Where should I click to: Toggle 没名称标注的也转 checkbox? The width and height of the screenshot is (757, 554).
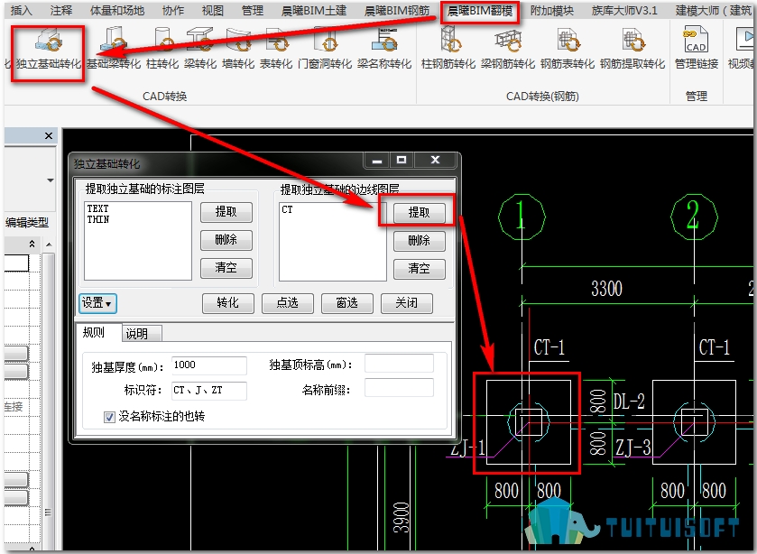(109, 417)
